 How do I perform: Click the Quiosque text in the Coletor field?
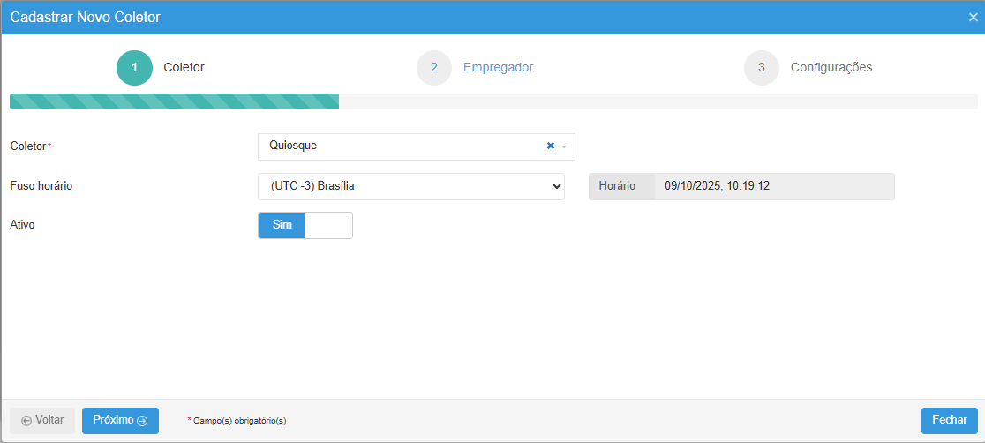coord(293,146)
